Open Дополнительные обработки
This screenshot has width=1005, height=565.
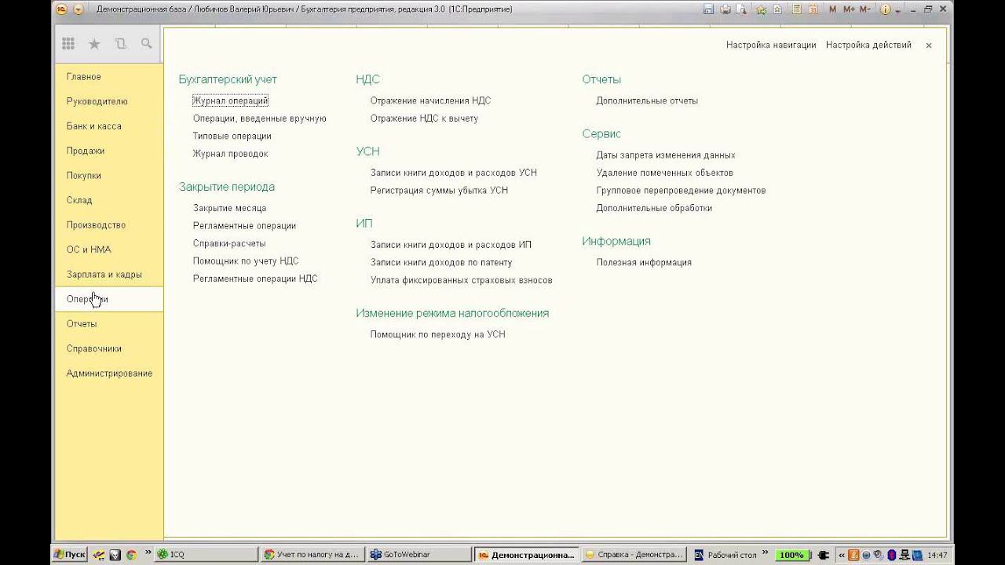pos(655,208)
